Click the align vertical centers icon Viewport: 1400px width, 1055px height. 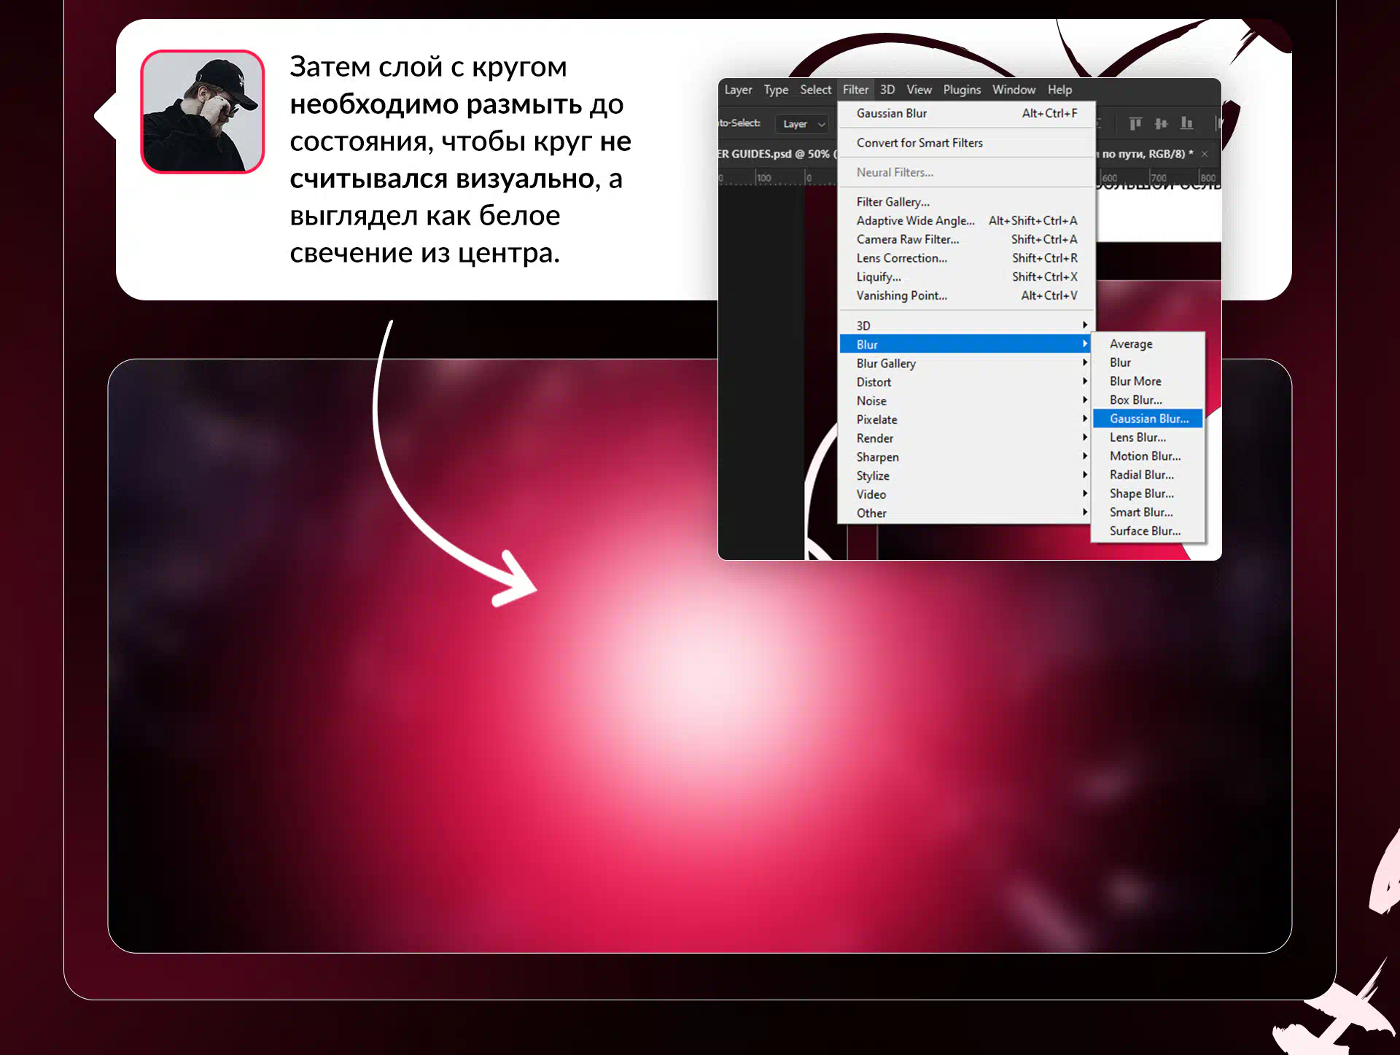[x=1161, y=123]
